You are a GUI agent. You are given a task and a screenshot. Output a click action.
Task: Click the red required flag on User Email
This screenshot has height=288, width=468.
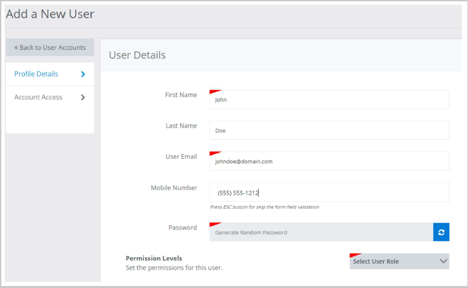[214, 154]
